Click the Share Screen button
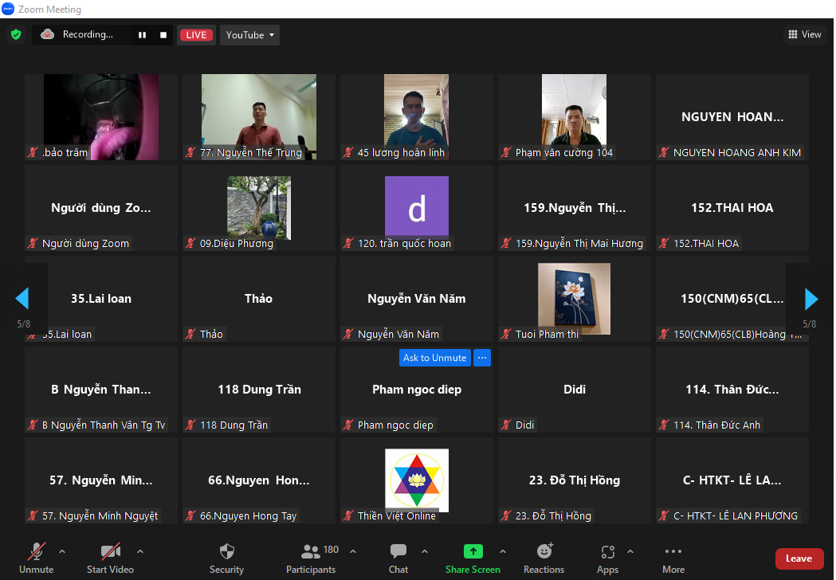This screenshot has height=580, width=836. tap(473, 558)
